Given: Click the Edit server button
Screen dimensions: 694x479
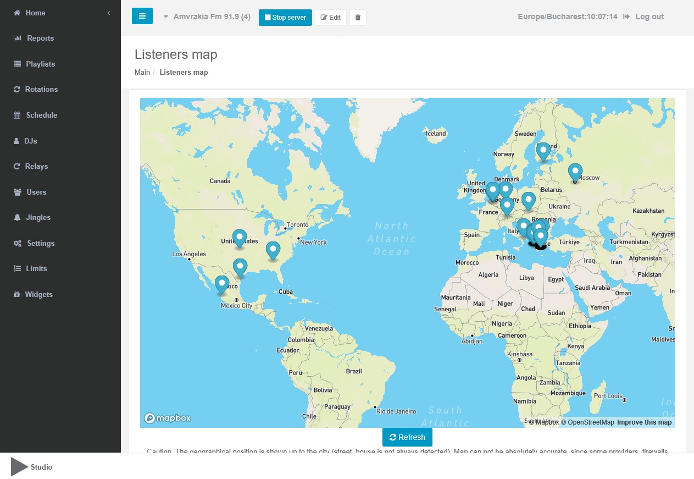Looking at the screenshot, I should click(x=330, y=18).
